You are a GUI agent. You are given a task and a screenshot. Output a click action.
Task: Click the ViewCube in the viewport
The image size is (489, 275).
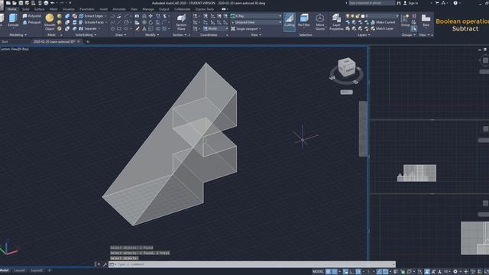pyautogui.click(x=346, y=66)
